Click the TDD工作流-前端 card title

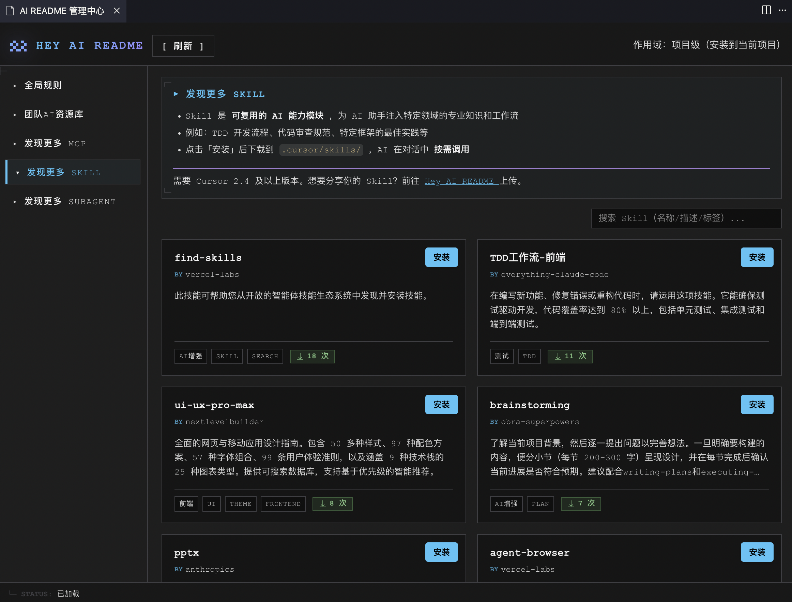tap(528, 257)
